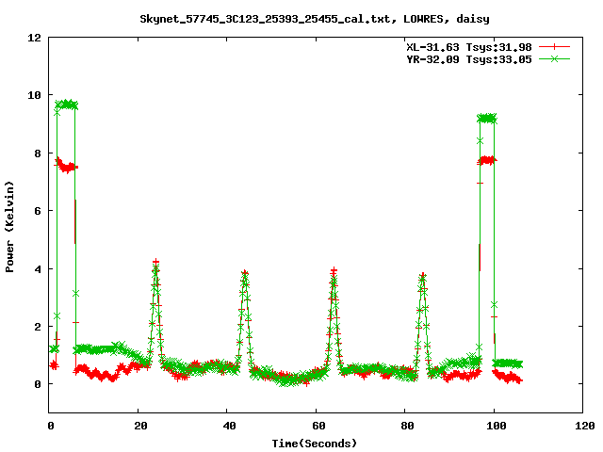
Task: Click the peak near 44 seconds
Action: pos(245,275)
